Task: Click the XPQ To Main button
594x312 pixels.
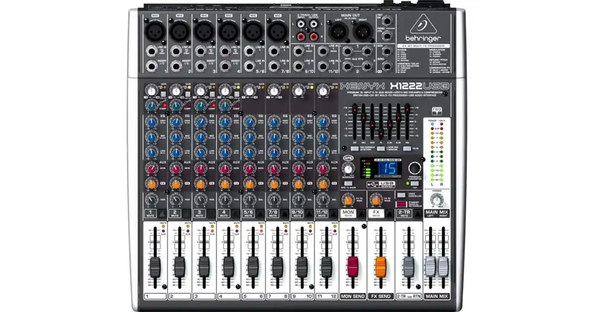Action: [x=347, y=184]
